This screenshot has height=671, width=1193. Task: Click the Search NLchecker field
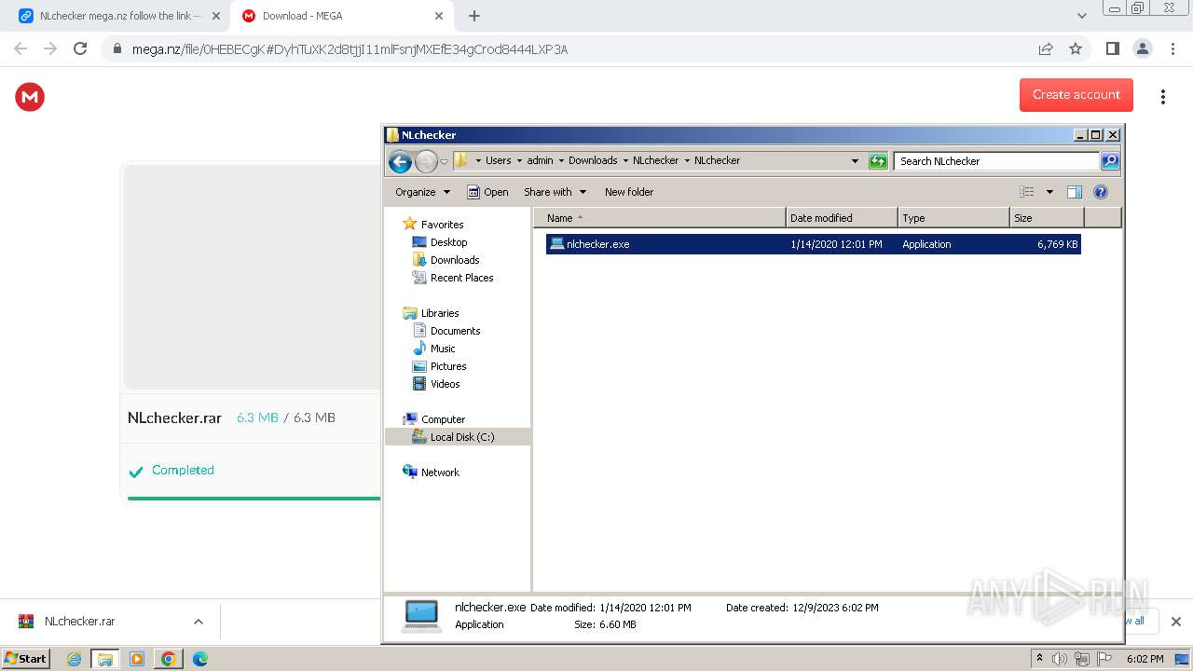pyautogui.click(x=996, y=161)
